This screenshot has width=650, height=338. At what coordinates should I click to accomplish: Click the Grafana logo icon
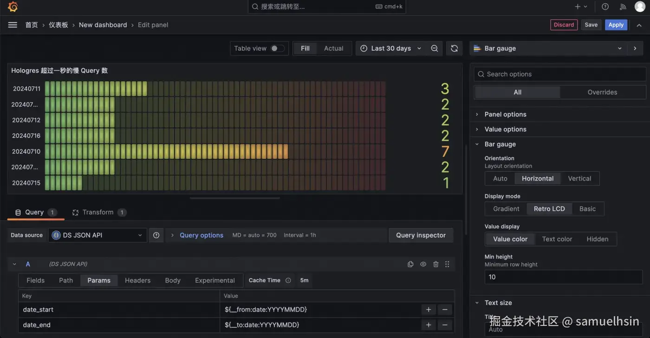click(13, 6)
